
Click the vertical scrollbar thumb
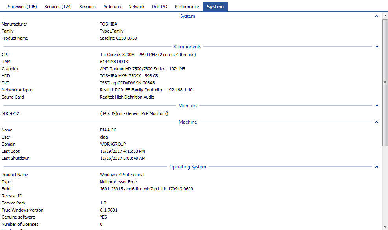[385, 82]
